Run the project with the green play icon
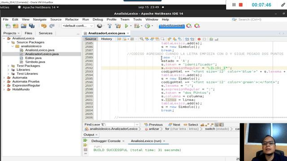 (x=126, y=26)
